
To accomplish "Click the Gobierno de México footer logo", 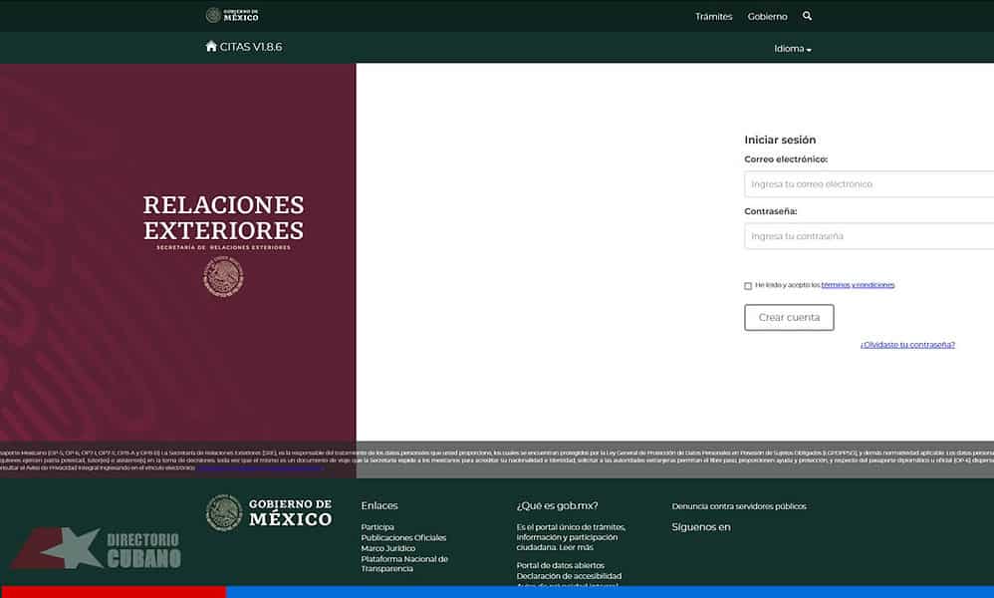I will (269, 512).
